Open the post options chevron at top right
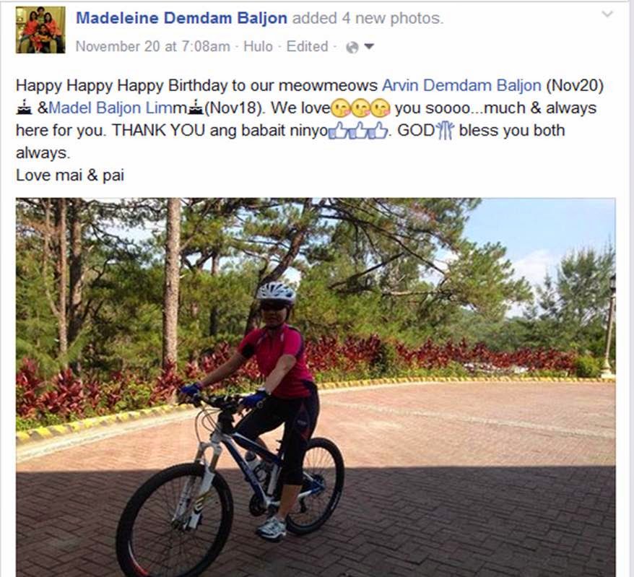 pyautogui.click(x=607, y=14)
